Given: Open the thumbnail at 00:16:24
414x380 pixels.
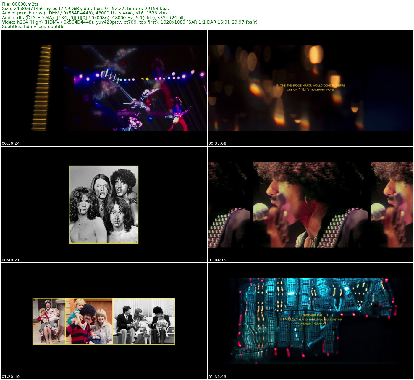Looking at the screenshot, I should click(104, 88).
